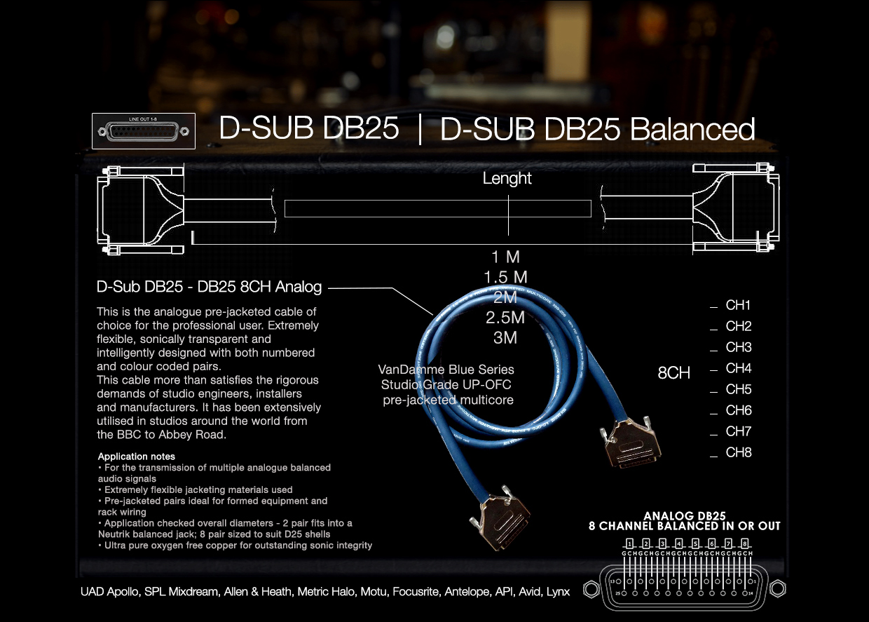Choose the 3M cable length
The image size is (869, 622).
click(506, 337)
